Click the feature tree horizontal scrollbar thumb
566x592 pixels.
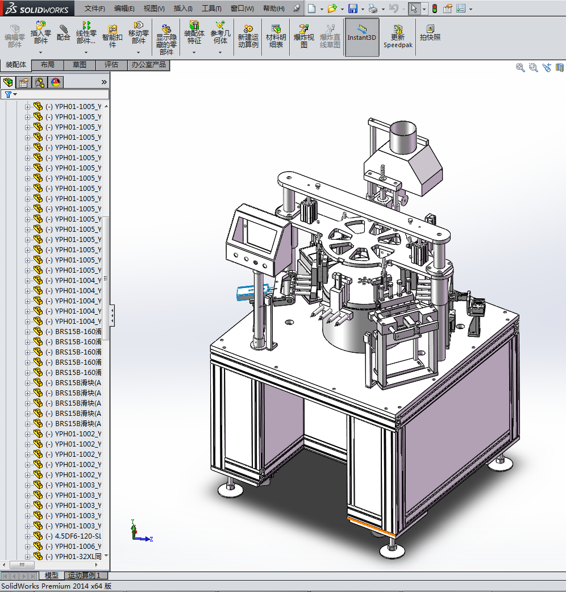click(x=23, y=565)
